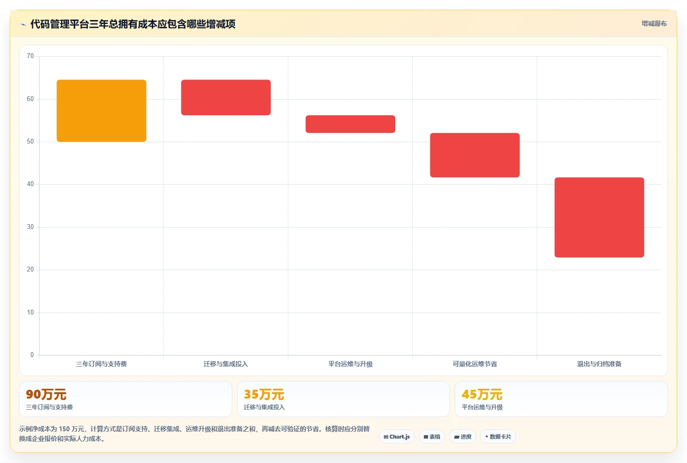Click the x-axis label 三年订阅与支持费

(101, 364)
